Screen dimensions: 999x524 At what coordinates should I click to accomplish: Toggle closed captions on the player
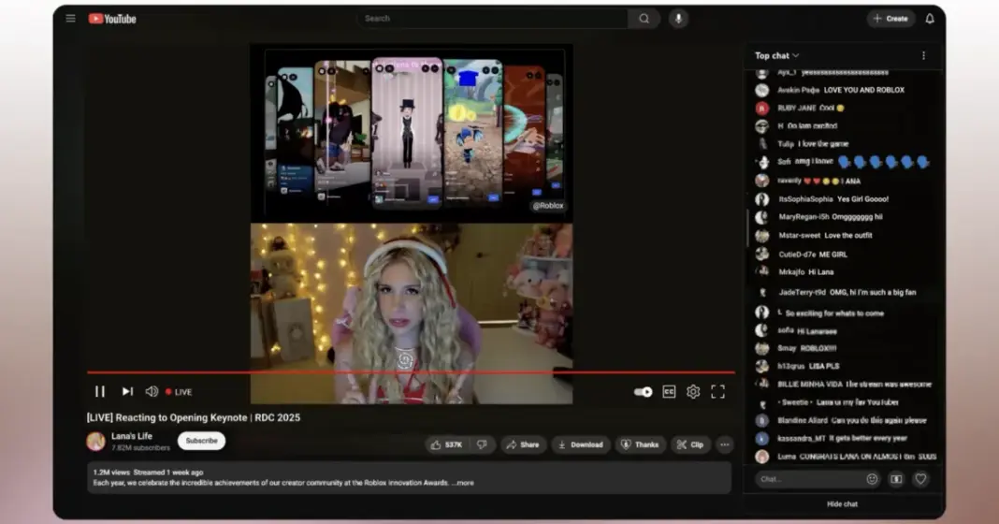click(669, 392)
